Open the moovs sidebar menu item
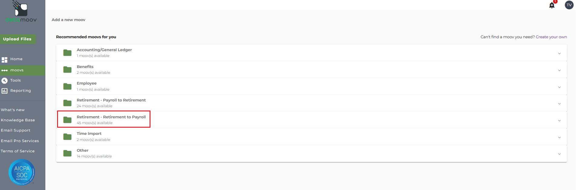The image size is (576, 190). [x=17, y=70]
